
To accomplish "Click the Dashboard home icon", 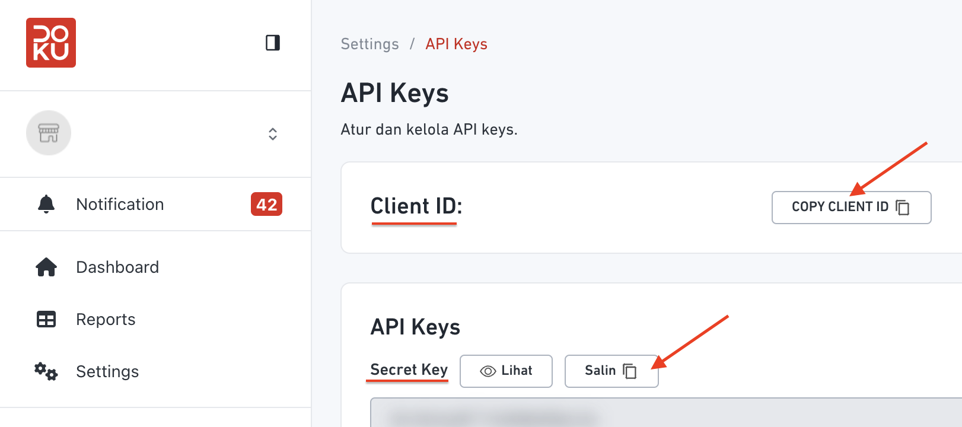I will click(46, 267).
